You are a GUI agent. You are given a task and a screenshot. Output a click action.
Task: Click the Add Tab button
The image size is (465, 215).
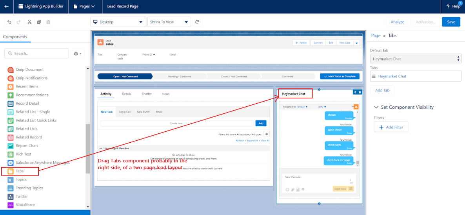(382, 90)
